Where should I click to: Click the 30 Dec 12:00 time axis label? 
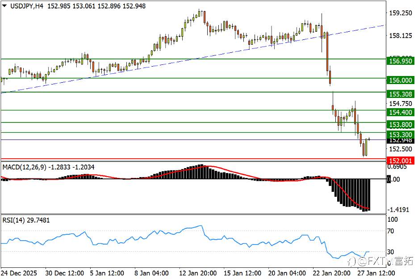(x=64, y=273)
